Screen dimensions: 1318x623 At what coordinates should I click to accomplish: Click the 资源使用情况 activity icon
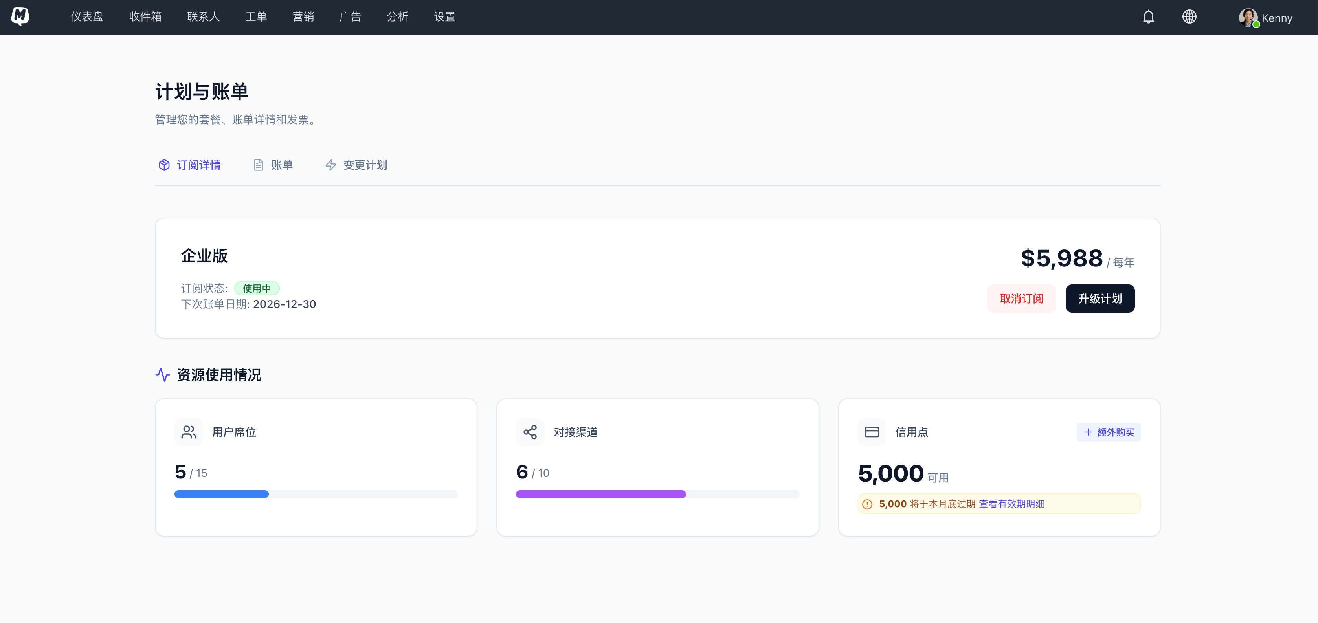162,375
